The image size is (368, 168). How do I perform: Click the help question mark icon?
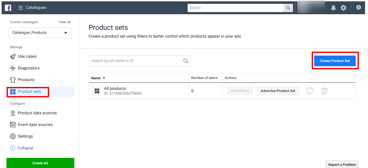pyautogui.click(x=359, y=8)
